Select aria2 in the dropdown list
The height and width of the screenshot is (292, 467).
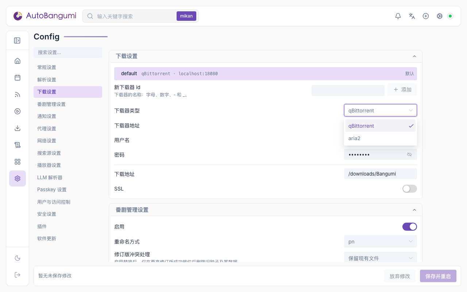[x=380, y=138]
